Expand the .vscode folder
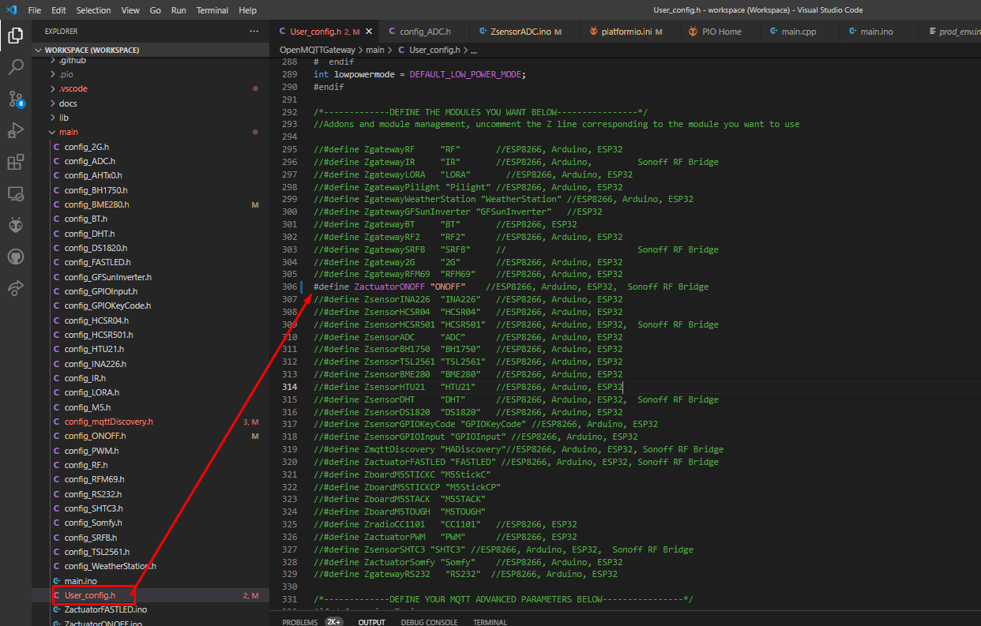Image resolution: width=981 pixels, height=626 pixels. tap(150, 88)
